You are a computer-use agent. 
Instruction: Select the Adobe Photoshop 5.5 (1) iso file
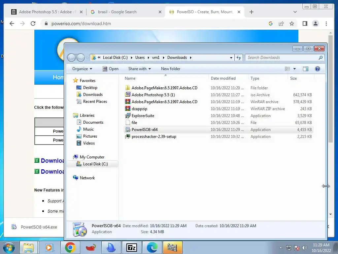[219, 95]
